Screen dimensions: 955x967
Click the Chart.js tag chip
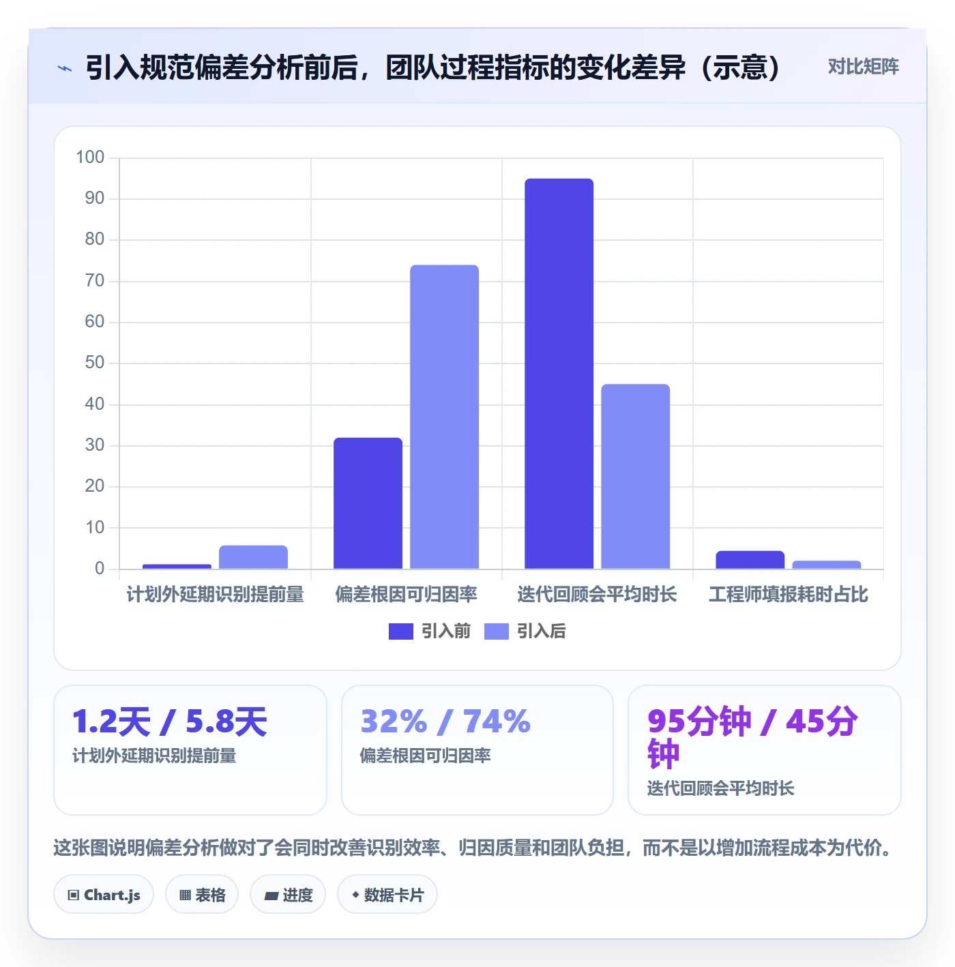104,895
